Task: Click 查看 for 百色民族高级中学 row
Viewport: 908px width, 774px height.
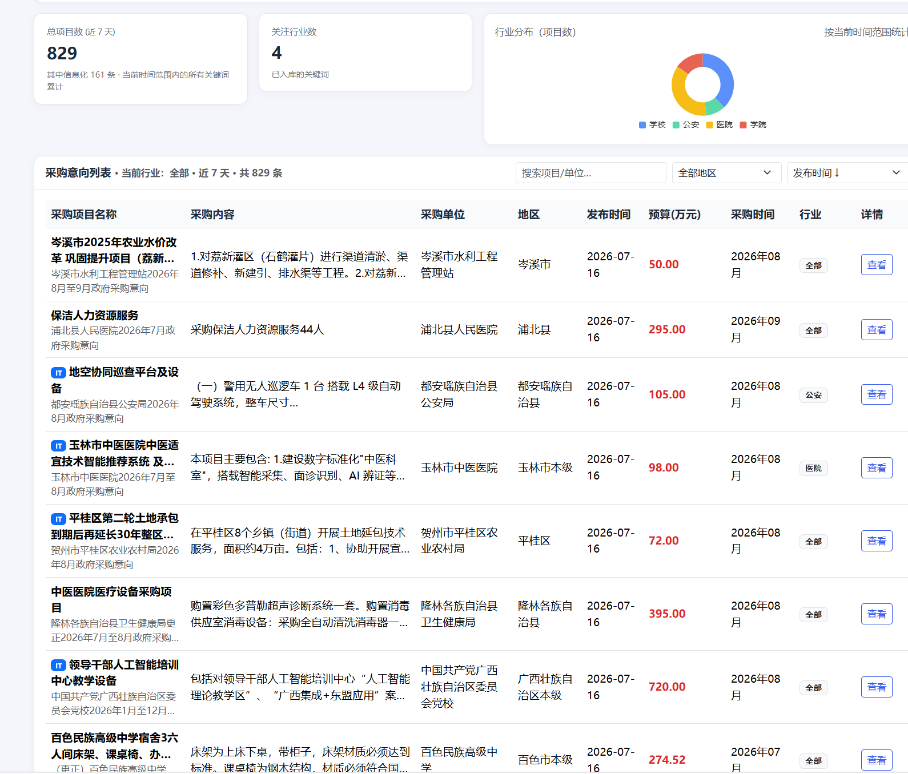Action: pos(877,760)
